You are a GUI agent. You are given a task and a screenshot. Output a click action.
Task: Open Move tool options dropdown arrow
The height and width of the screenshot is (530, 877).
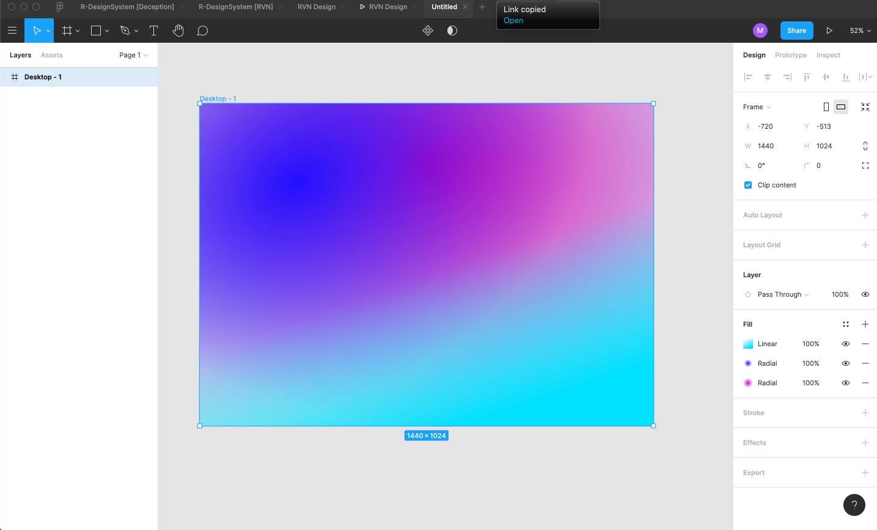(48, 31)
